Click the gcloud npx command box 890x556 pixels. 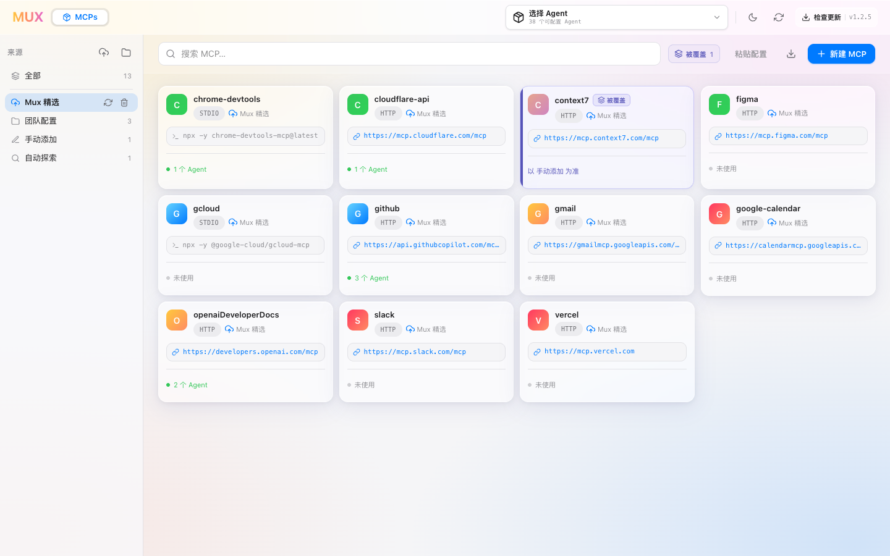[x=245, y=245]
